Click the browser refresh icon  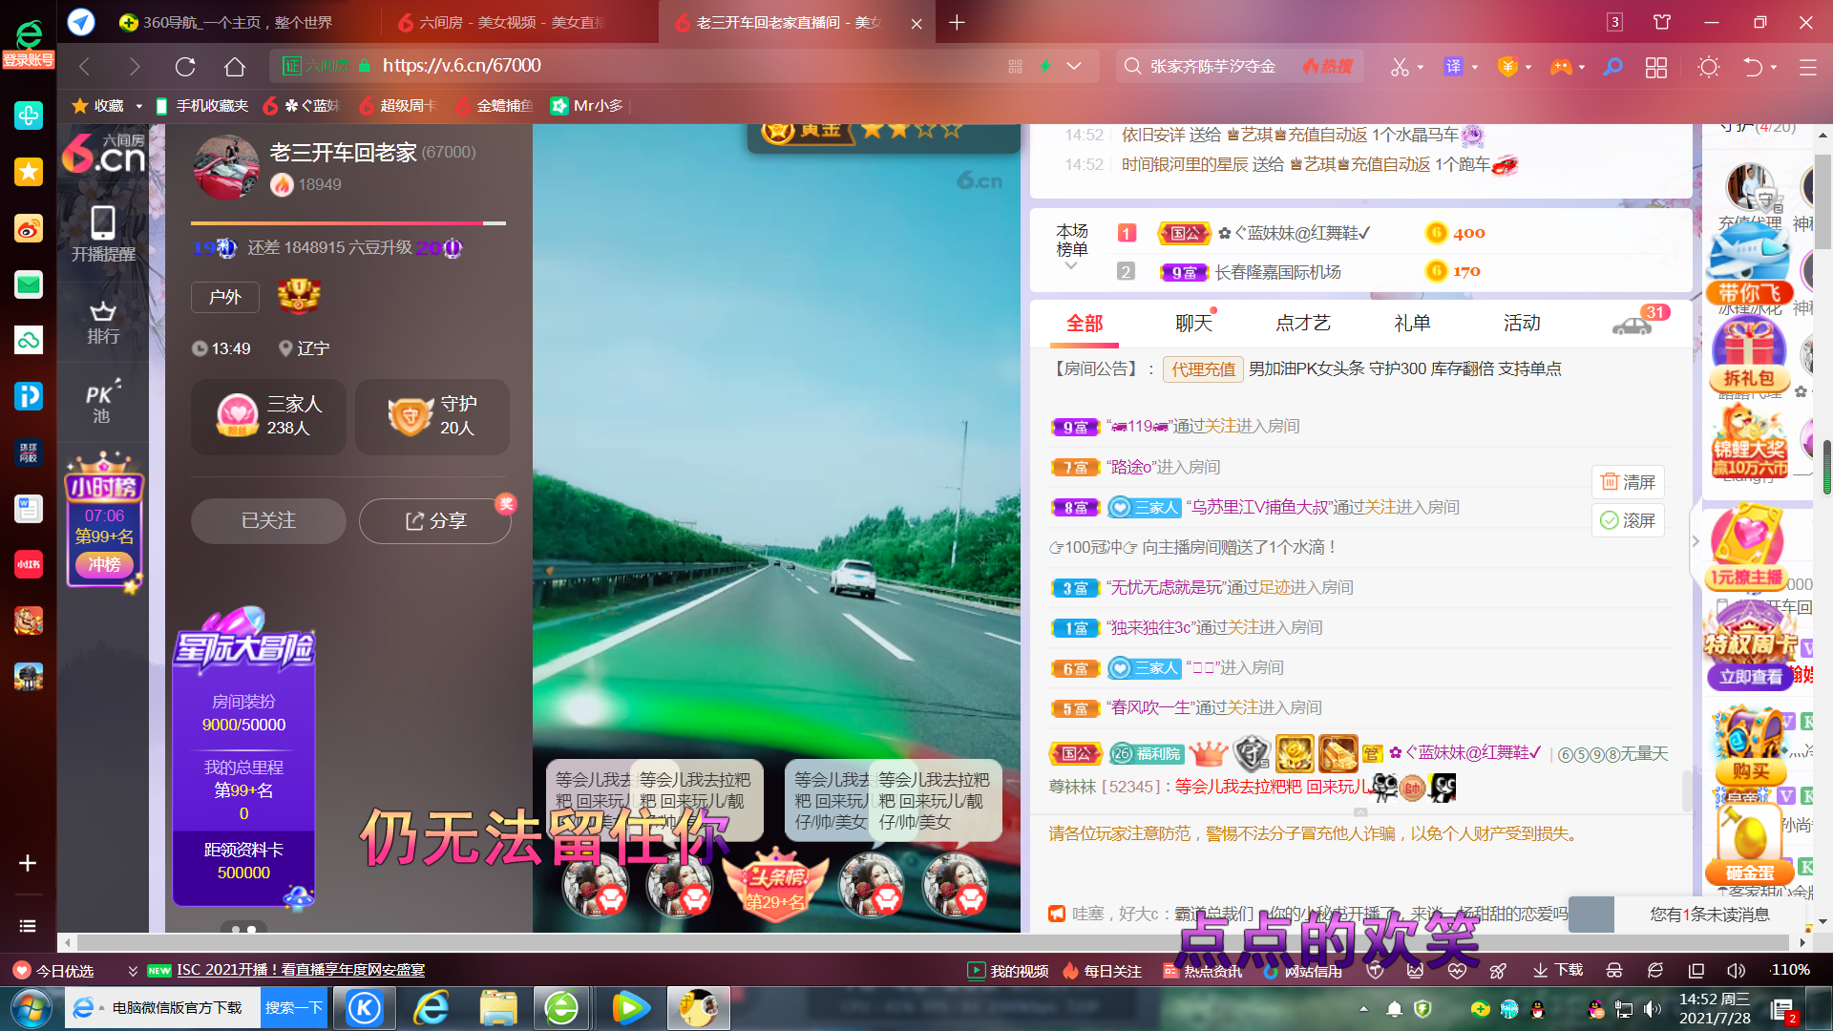tap(185, 66)
